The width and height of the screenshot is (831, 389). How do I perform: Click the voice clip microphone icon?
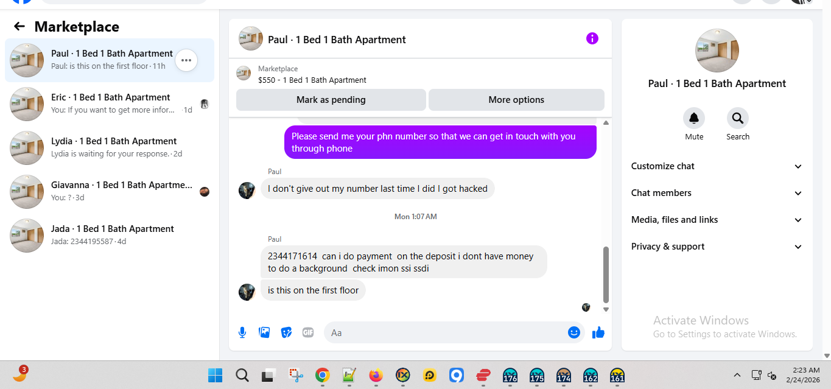coord(242,332)
